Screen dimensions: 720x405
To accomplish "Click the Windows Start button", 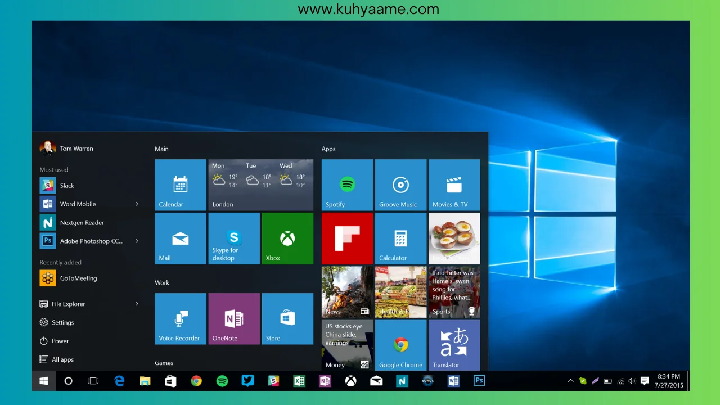I will pos(43,381).
